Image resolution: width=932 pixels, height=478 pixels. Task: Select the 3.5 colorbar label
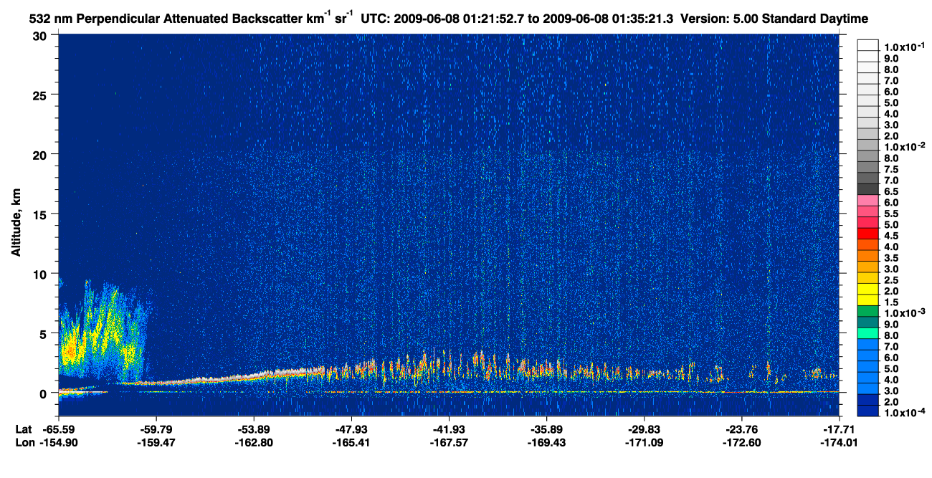tap(893, 258)
